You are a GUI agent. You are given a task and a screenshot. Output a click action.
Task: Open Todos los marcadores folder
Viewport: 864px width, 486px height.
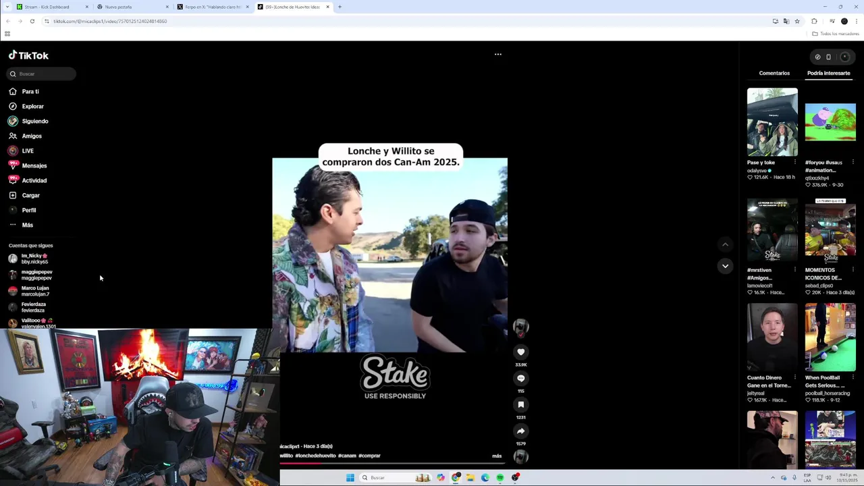836,34
